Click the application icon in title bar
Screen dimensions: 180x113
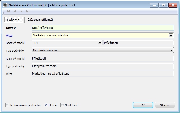click(5, 5)
